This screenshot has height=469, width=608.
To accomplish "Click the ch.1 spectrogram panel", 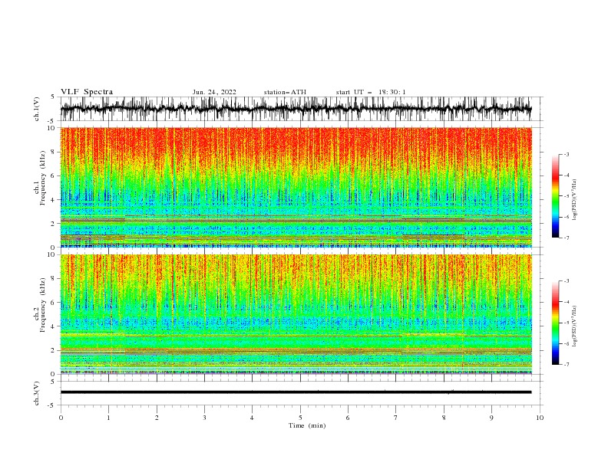I will click(x=296, y=187).
